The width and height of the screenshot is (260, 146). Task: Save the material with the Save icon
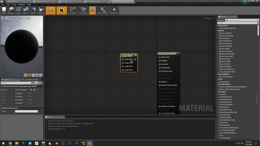4,11
